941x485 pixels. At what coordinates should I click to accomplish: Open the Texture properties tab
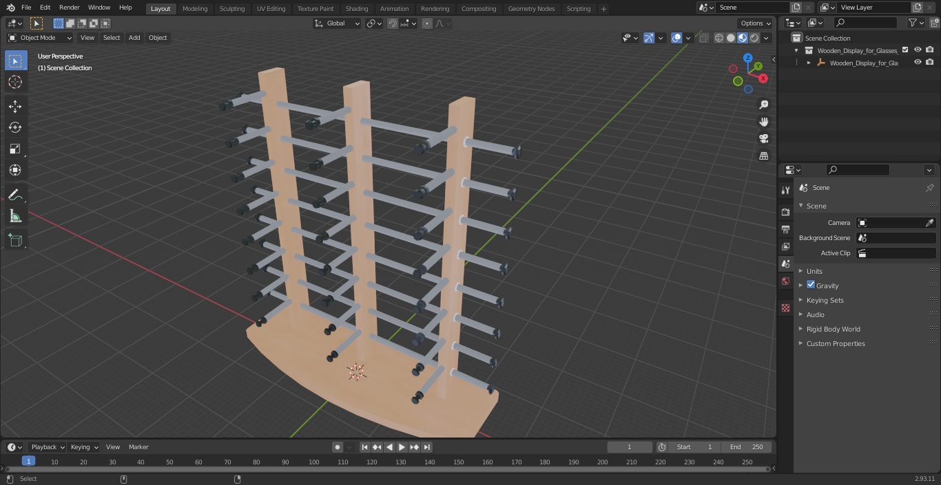pos(785,308)
